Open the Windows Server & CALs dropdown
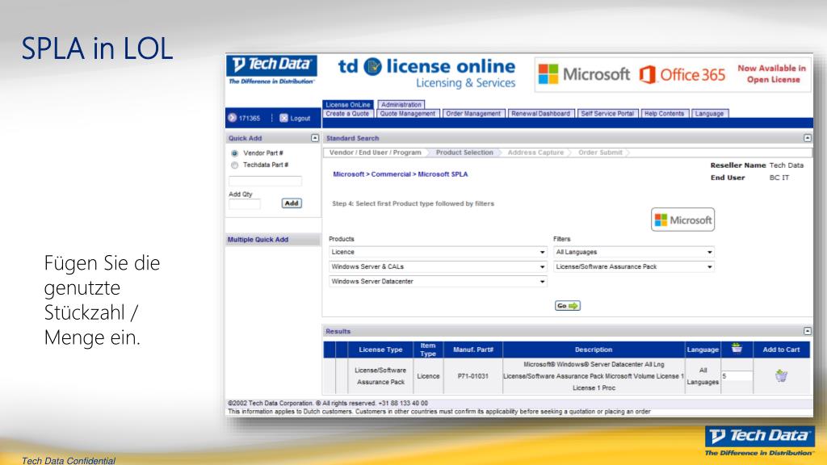 tap(438, 266)
